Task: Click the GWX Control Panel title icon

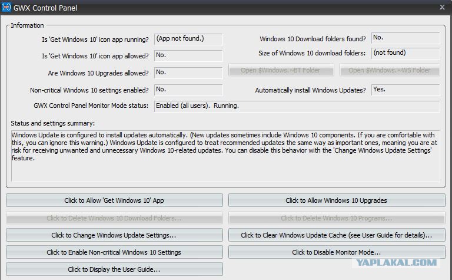Action: coord(6,7)
